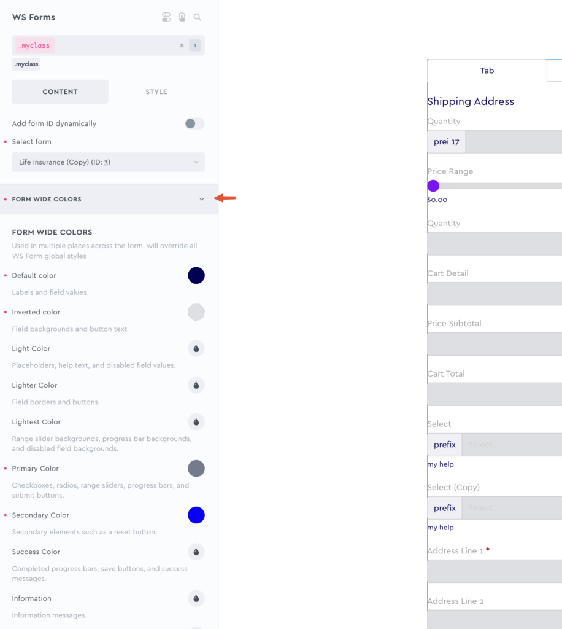Open the Secondary Color blue swatch
The image size is (562, 629).
point(196,515)
